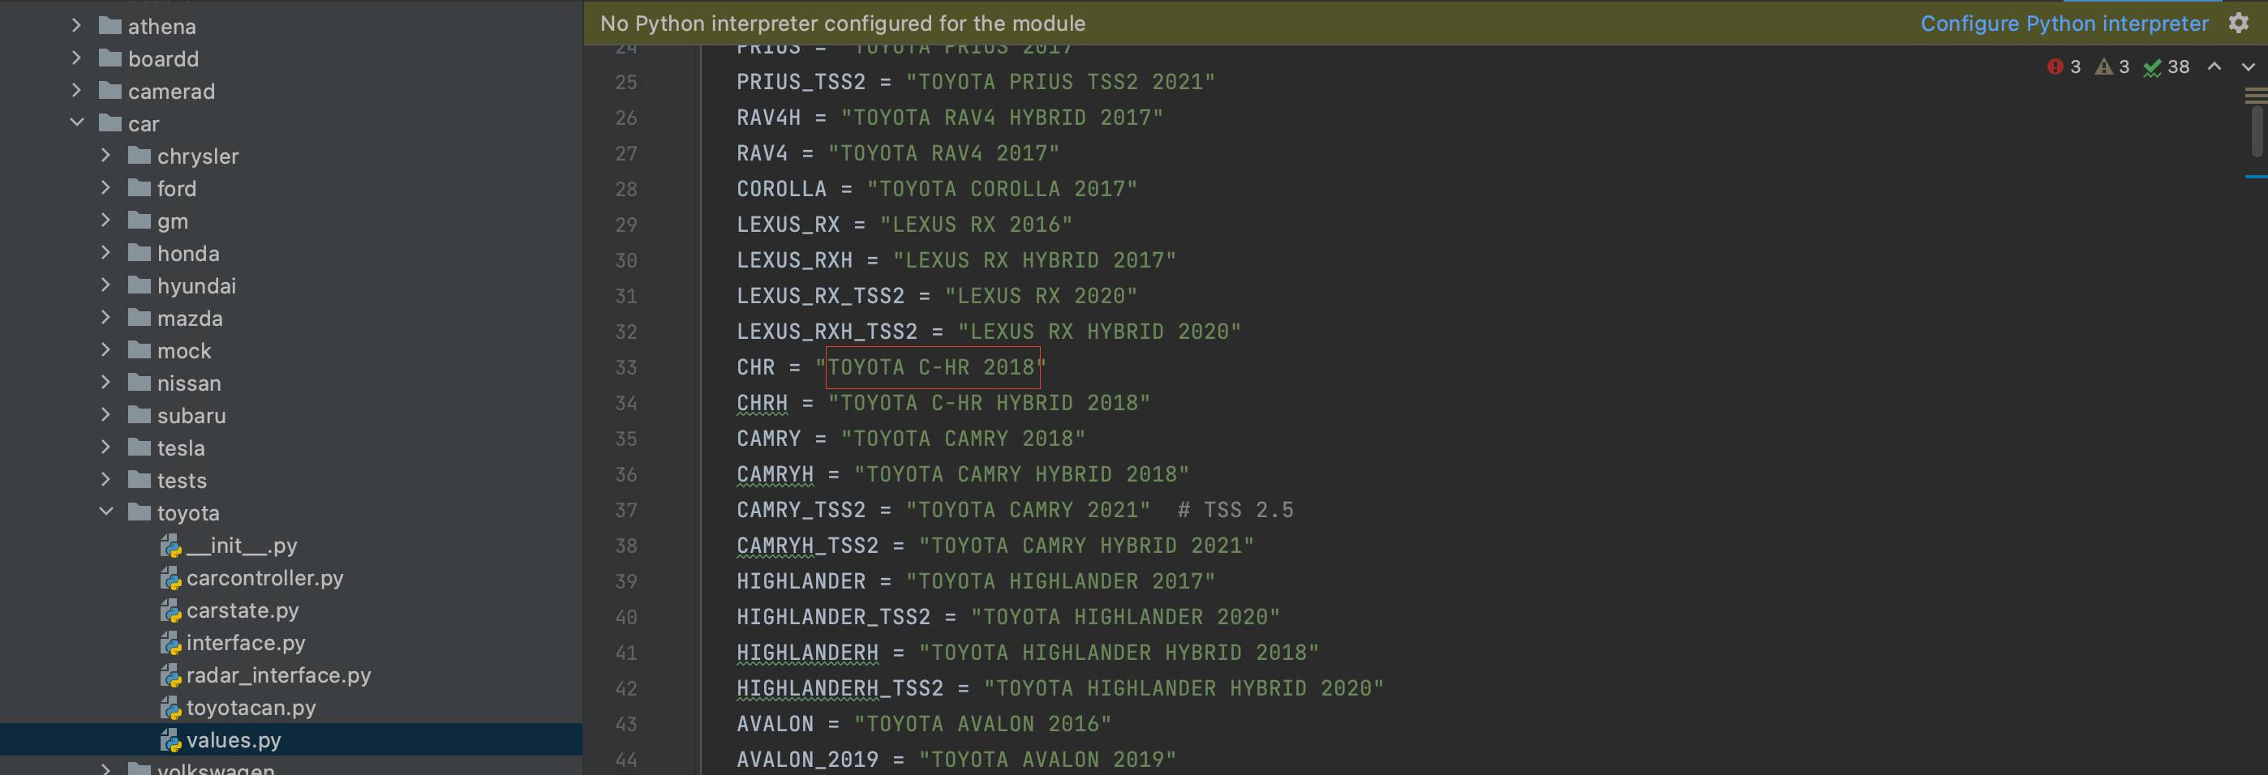Image resolution: width=2268 pixels, height=775 pixels.
Task: Expand the nissan folder
Action: [x=105, y=383]
